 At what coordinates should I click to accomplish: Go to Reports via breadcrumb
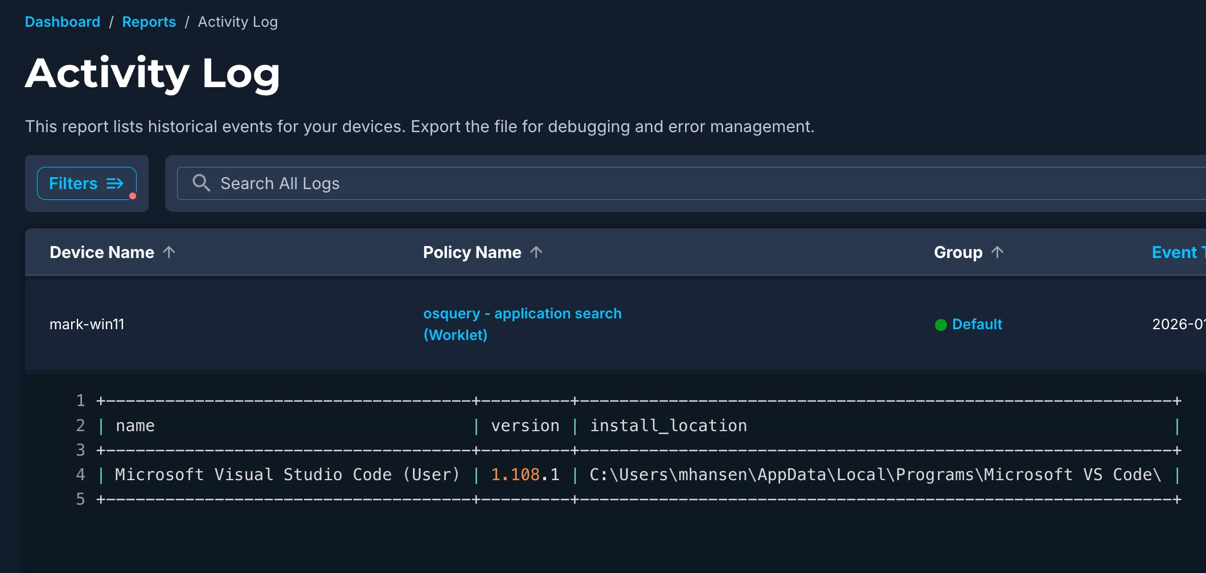click(x=149, y=22)
